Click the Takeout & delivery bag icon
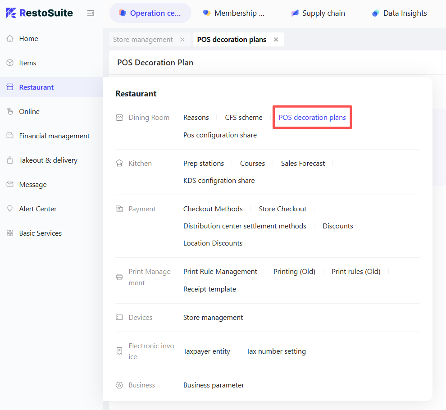 pyautogui.click(x=10, y=160)
